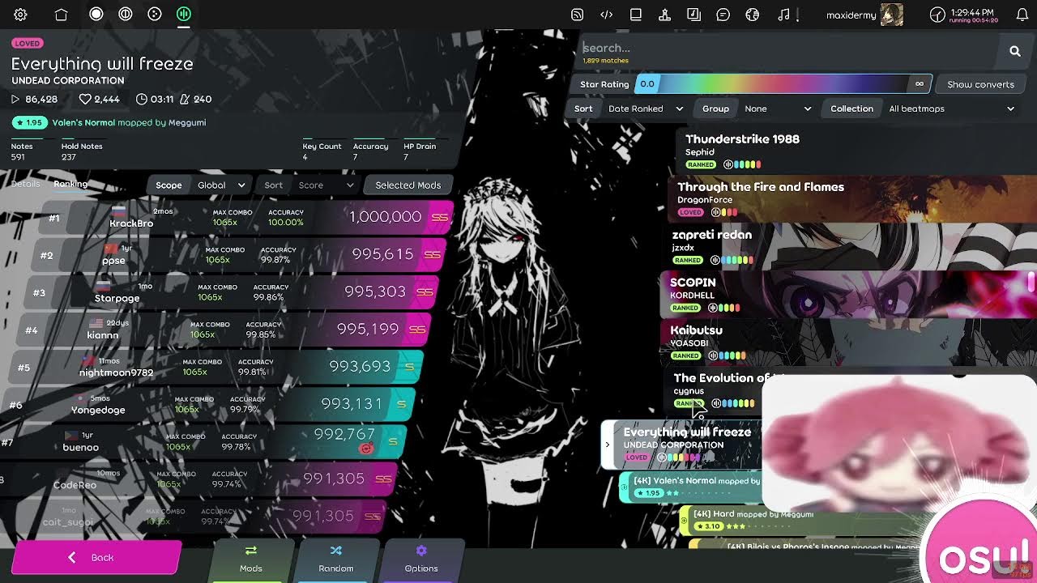Image resolution: width=1037 pixels, height=583 pixels.
Task: Select the taiko ruleset icon
Action: coord(126,14)
